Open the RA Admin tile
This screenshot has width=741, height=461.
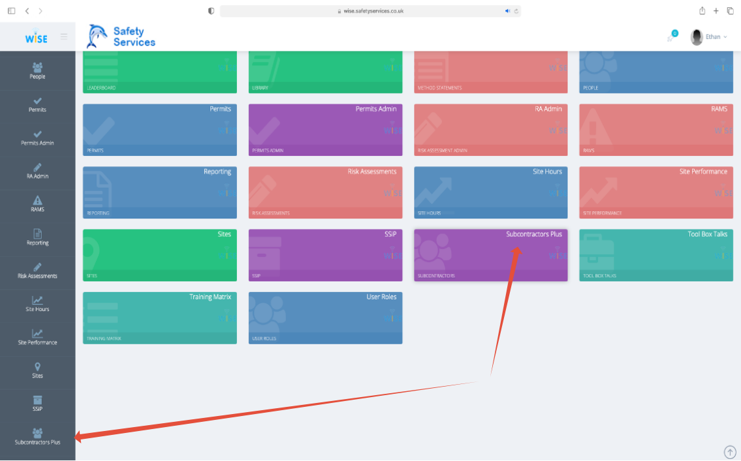[x=491, y=130]
